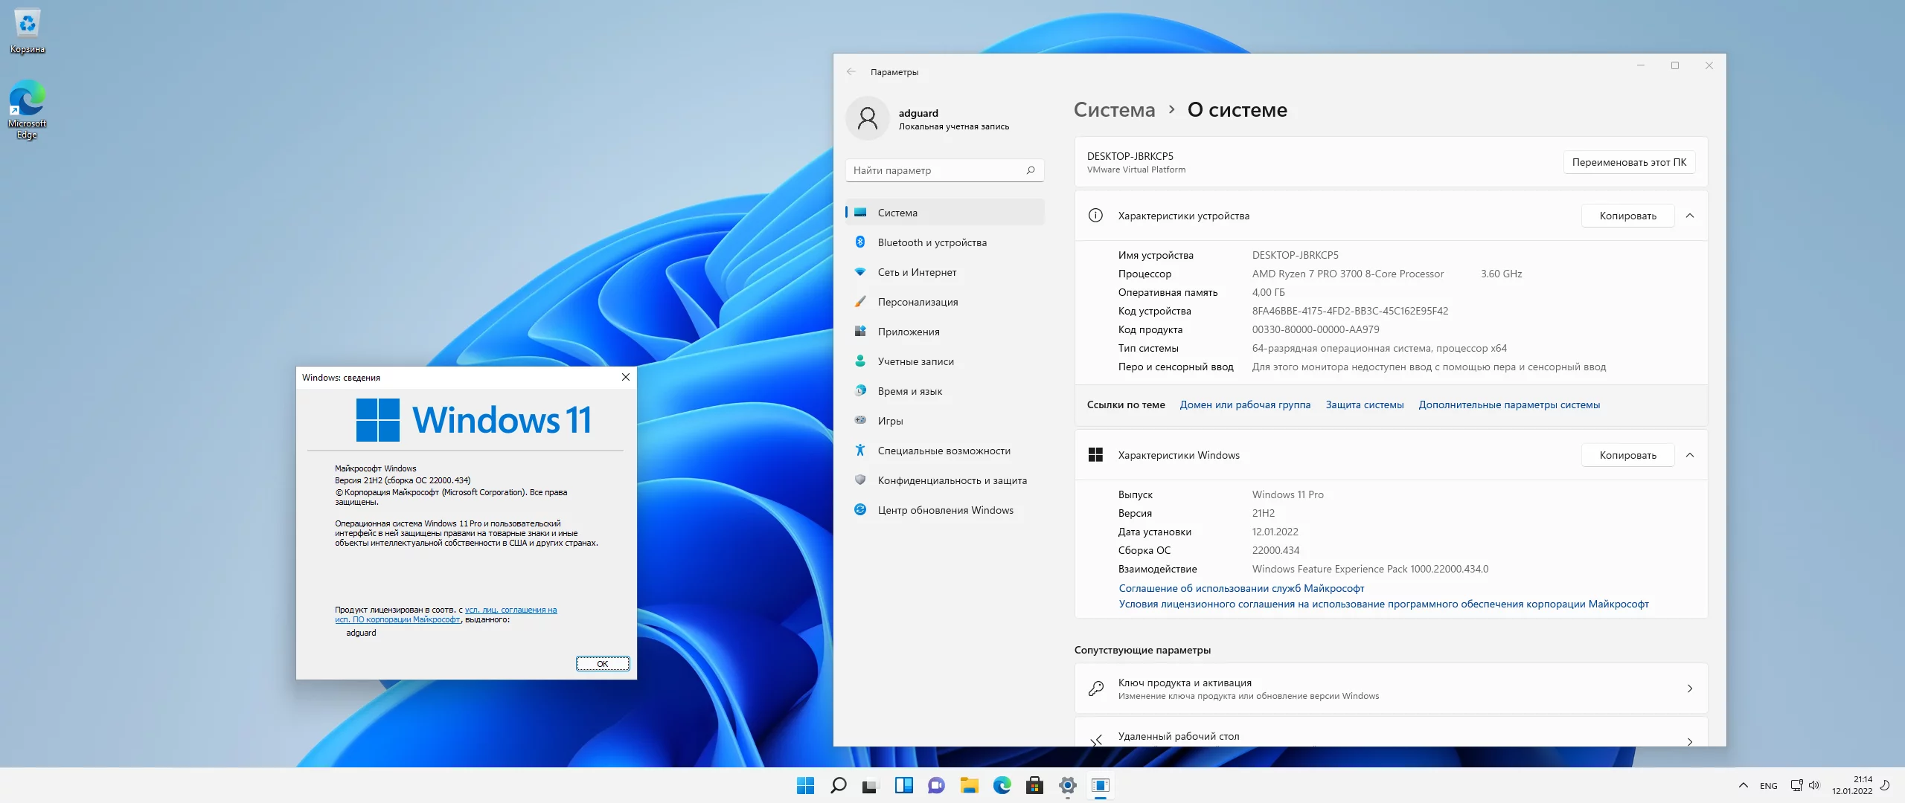Click the Widgets icon in taskbar

pos(903,785)
